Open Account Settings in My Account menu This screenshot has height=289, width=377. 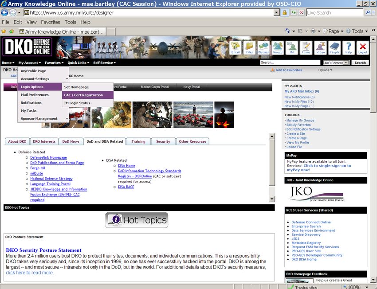point(43,79)
